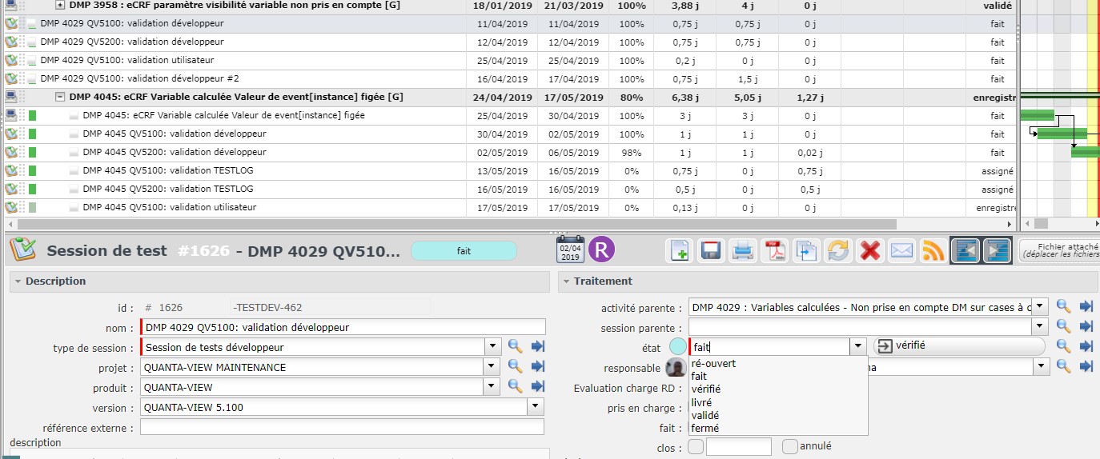
Task: Click the orange RSS feed icon
Action: pyautogui.click(x=933, y=251)
